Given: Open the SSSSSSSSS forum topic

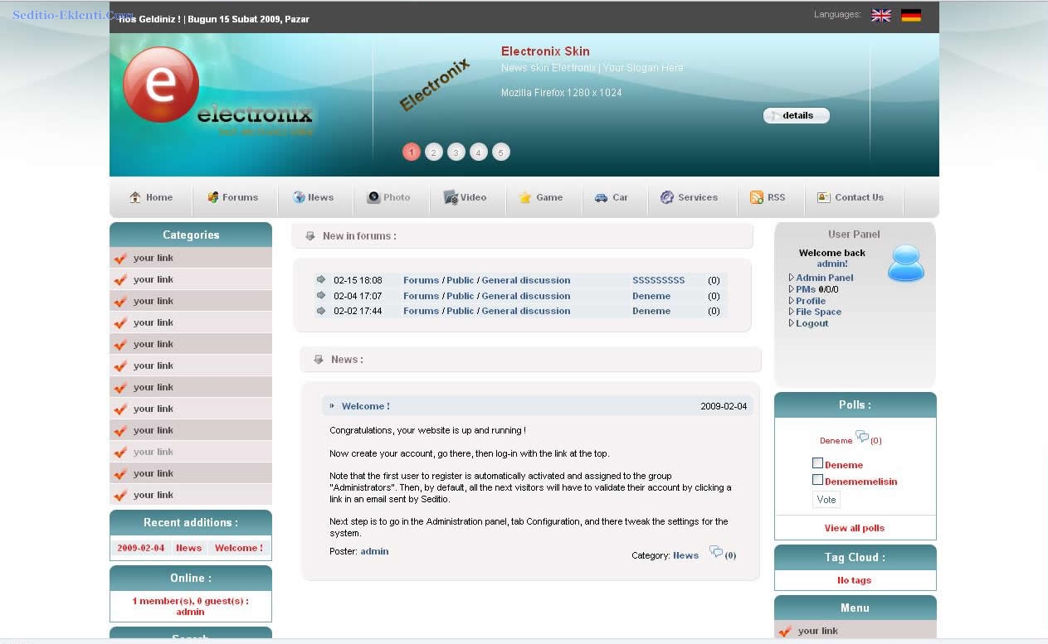Looking at the screenshot, I should (658, 280).
